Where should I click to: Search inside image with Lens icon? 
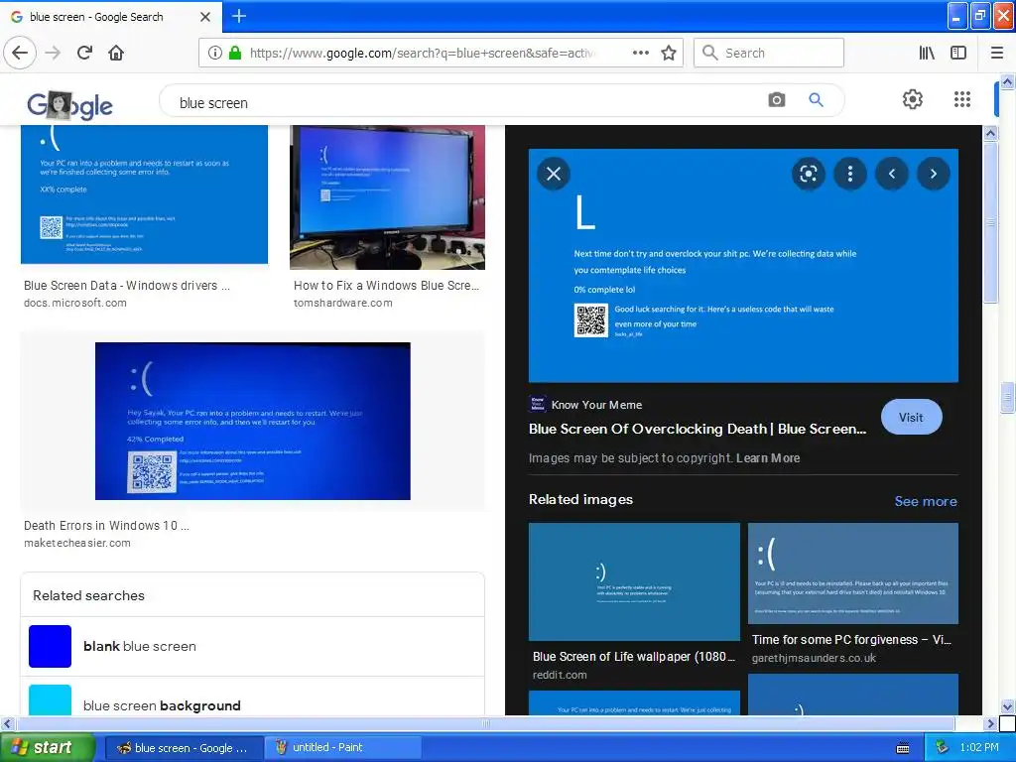[808, 174]
